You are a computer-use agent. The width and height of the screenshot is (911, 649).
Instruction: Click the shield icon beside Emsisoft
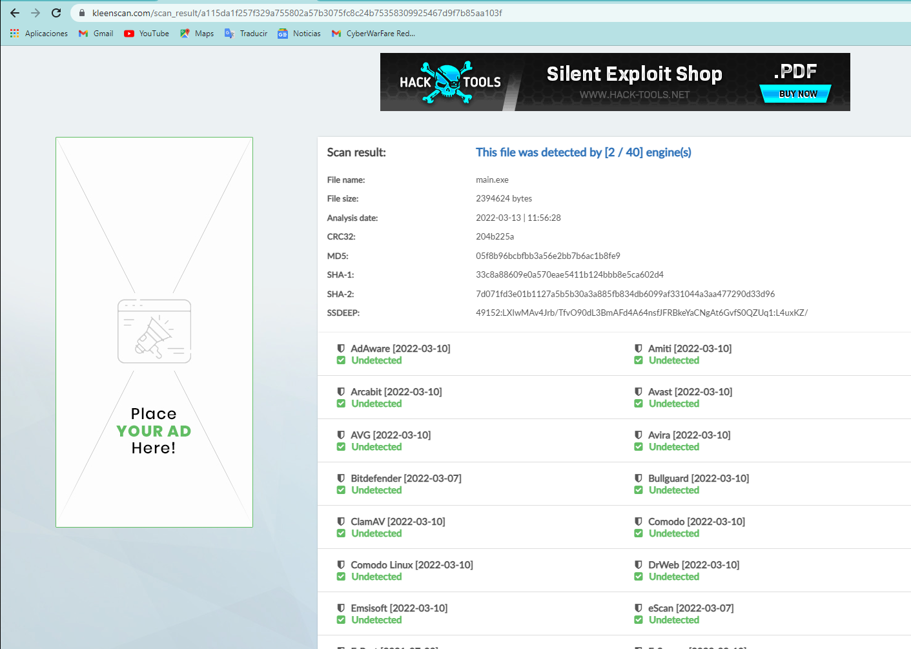tap(341, 608)
